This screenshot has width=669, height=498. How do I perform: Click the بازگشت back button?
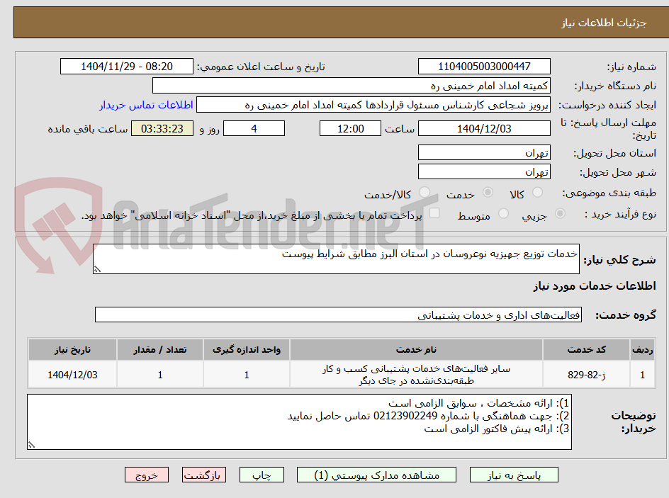click(x=204, y=475)
